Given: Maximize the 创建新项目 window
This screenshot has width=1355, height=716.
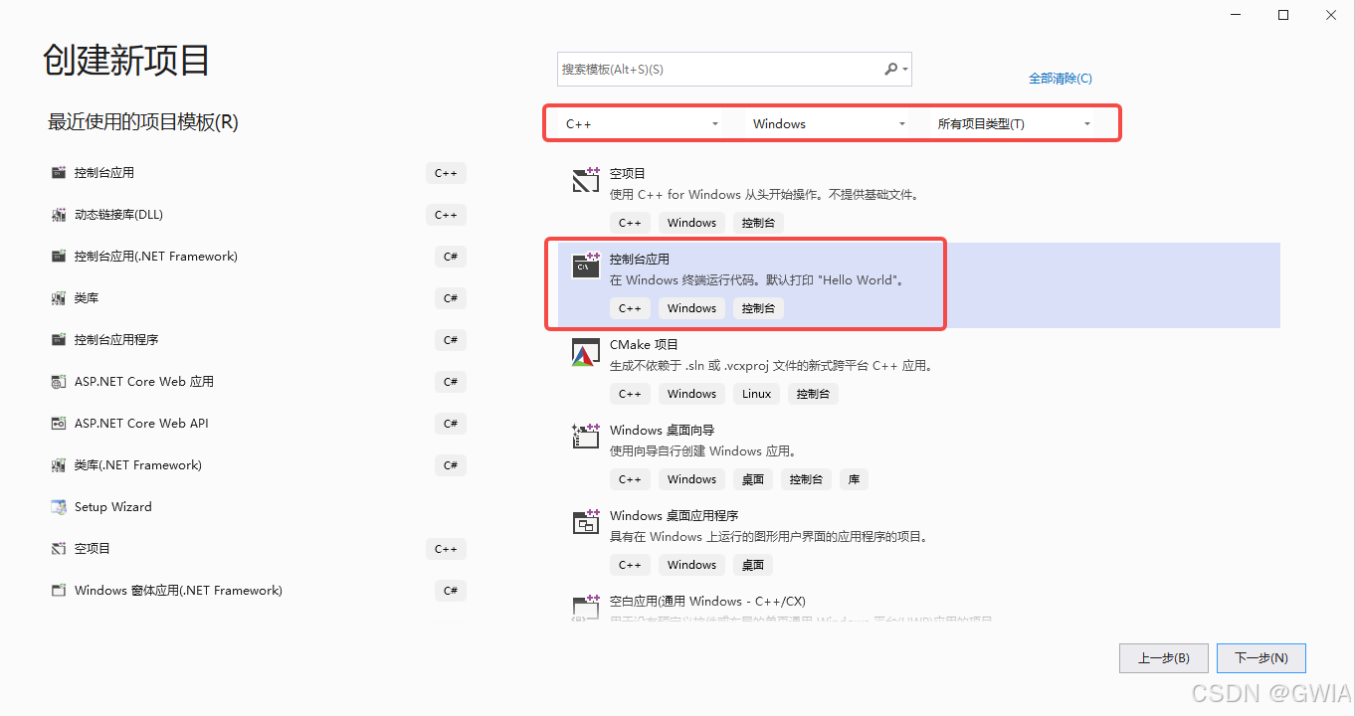Looking at the screenshot, I should [1283, 15].
